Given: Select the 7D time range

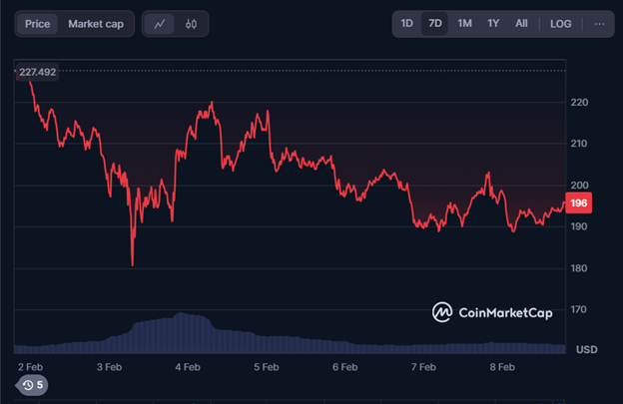Looking at the screenshot, I should (434, 24).
